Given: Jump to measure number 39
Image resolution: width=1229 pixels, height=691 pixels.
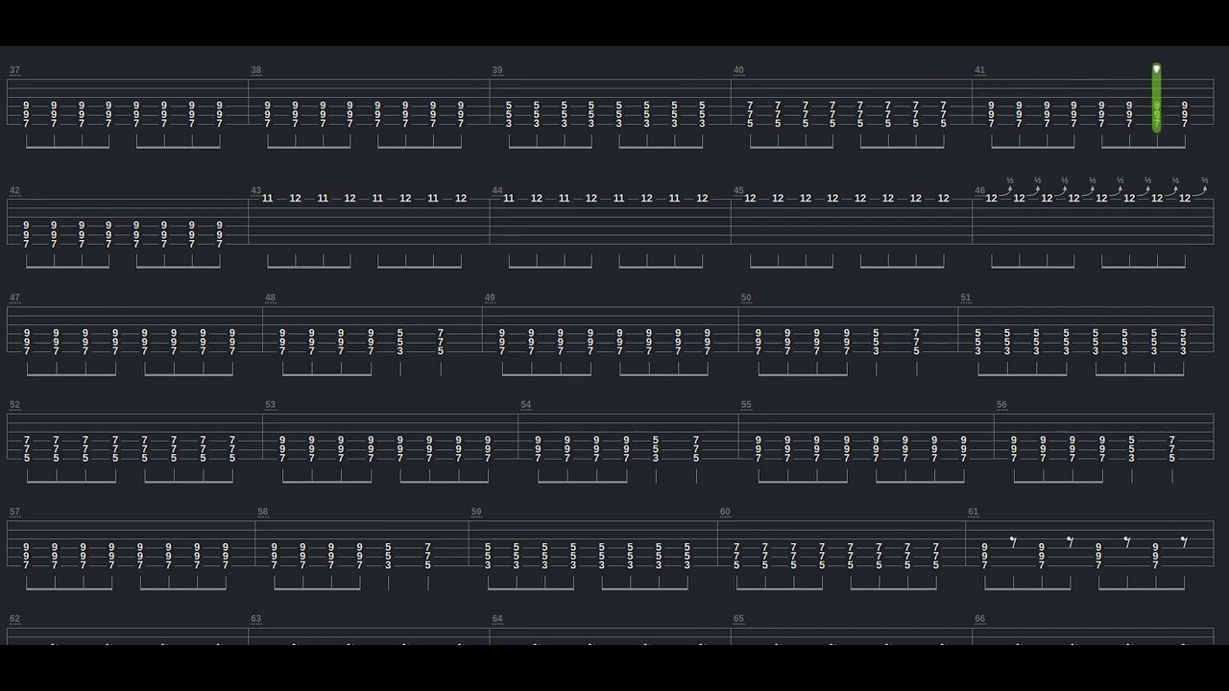Looking at the screenshot, I should tap(497, 70).
